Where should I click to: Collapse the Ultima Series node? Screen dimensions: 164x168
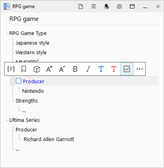pyautogui.click(x=7, y=120)
